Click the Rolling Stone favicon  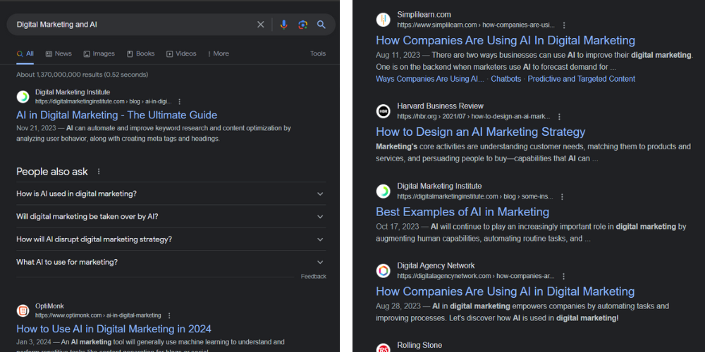(383, 348)
